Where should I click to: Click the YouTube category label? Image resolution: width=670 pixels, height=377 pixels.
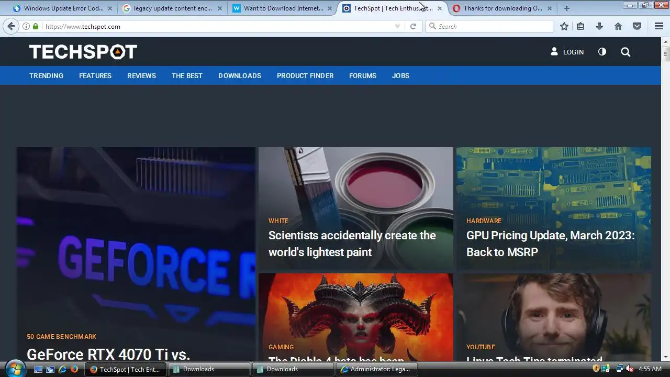pos(481,347)
